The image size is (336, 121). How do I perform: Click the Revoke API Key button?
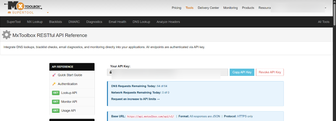(x=270, y=72)
